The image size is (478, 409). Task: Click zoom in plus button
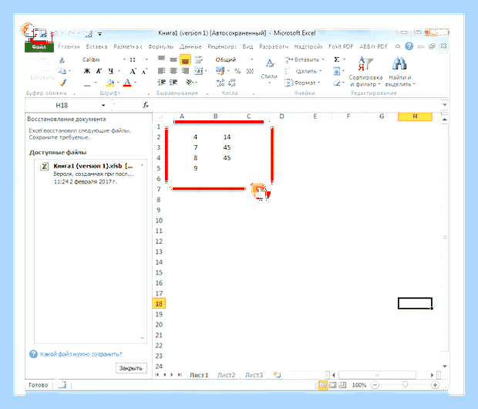coord(435,385)
